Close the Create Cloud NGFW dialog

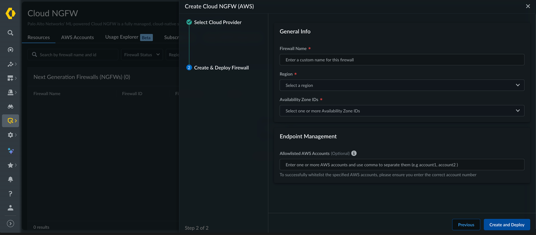click(528, 6)
